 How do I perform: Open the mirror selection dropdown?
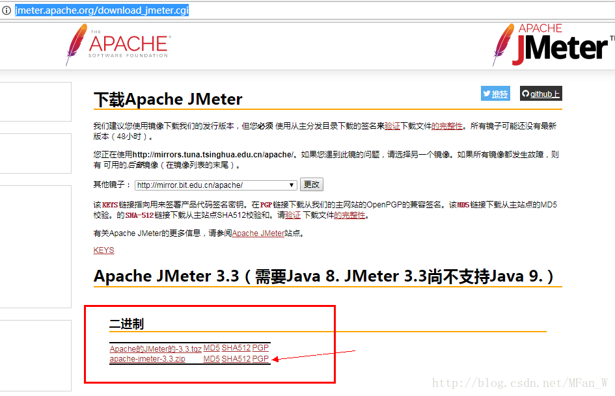(215, 185)
